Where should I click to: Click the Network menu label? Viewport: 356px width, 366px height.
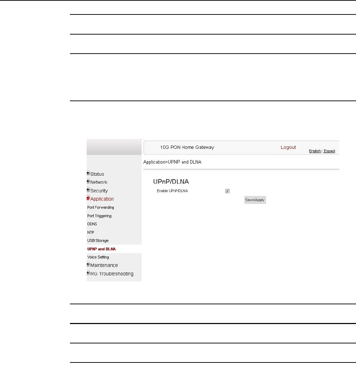[x=99, y=182]
